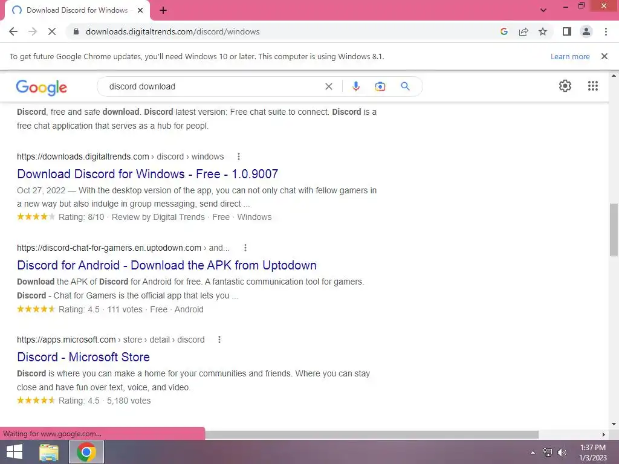Click the horizontal scrollbar thumb

point(371,434)
